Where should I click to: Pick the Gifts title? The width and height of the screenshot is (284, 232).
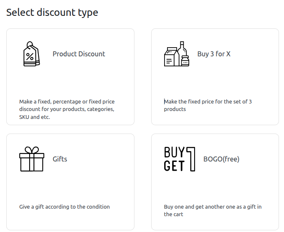coord(60,159)
